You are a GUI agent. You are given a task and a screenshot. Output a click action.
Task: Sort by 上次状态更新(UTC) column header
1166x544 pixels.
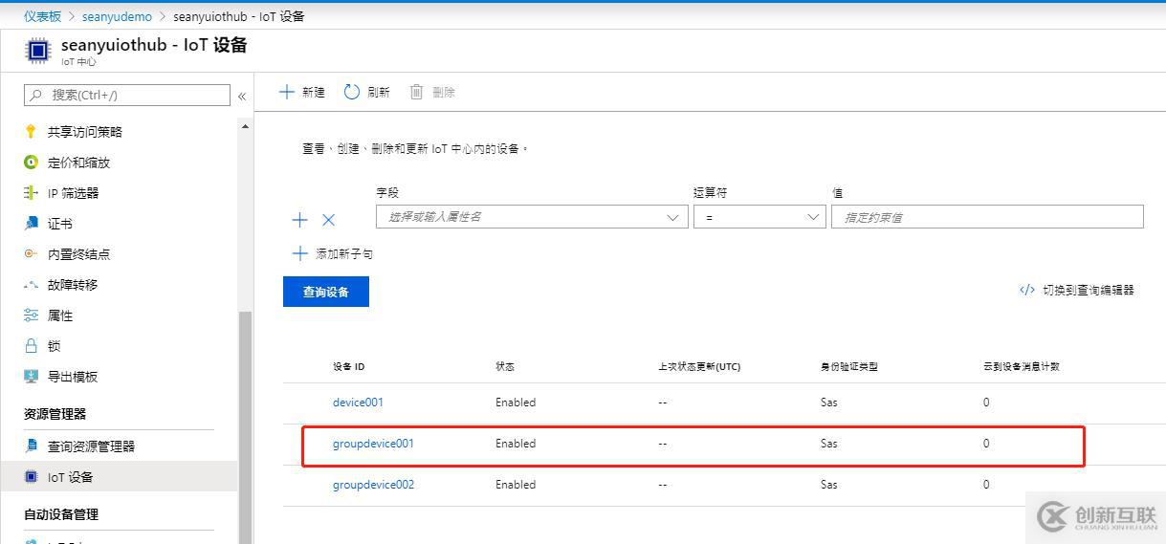point(699,367)
